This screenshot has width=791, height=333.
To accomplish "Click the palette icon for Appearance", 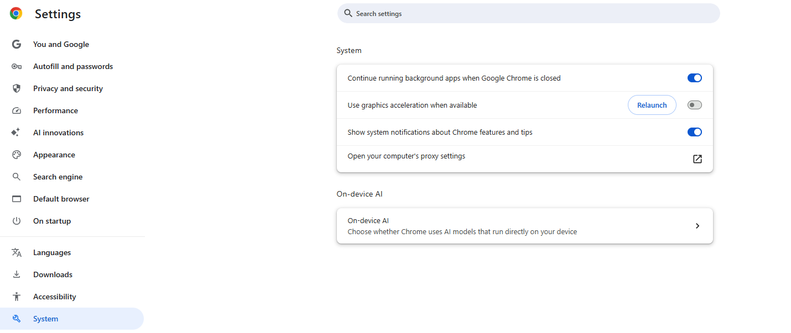I will [17, 155].
